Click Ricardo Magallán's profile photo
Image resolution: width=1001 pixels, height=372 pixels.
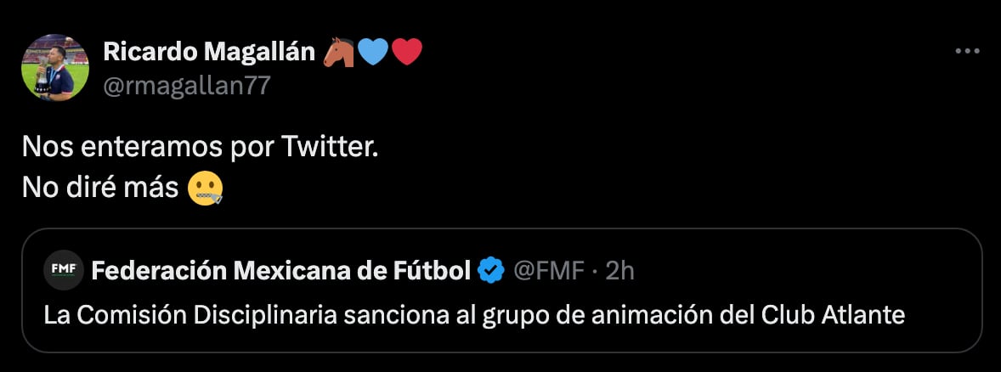[55, 68]
